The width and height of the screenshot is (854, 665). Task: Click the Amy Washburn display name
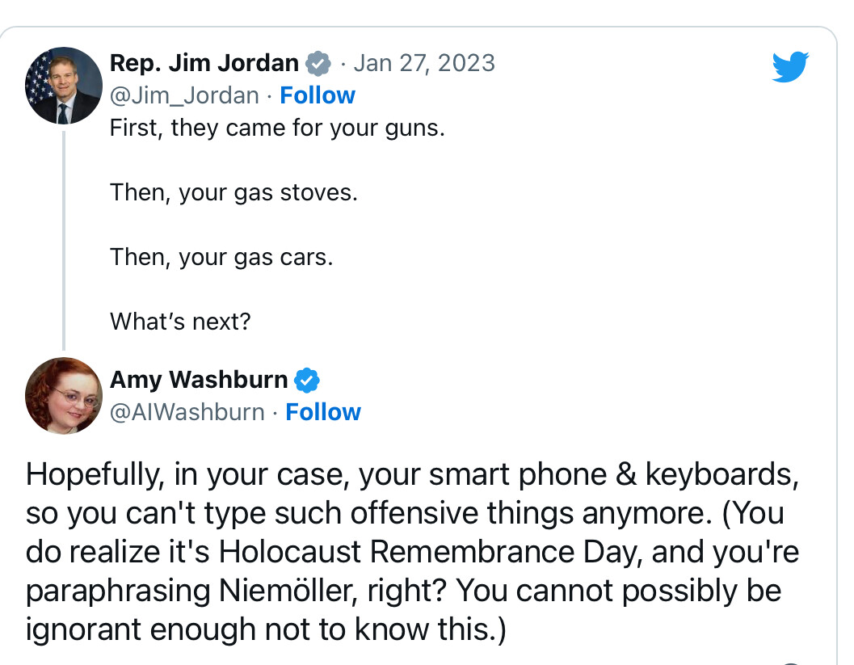pyautogui.click(x=199, y=380)
